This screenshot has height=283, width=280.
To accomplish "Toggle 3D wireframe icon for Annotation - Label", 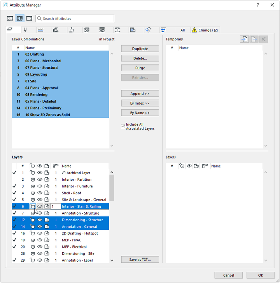I will tap(47, 260).
